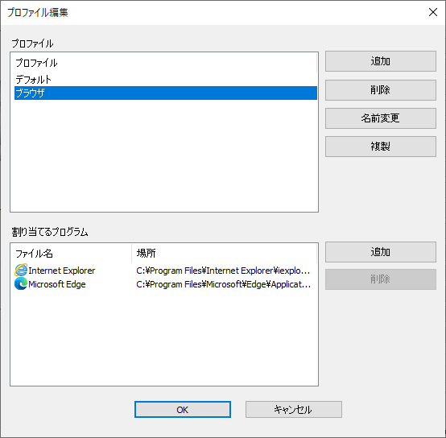Click the プロファイル column header
Viewport: 446px width, 438px height.
point(163,63)
